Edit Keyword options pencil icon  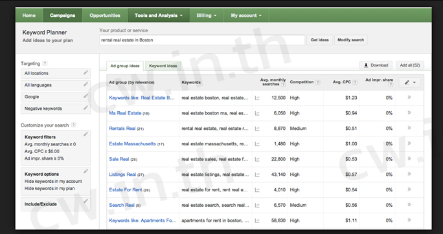85,171
